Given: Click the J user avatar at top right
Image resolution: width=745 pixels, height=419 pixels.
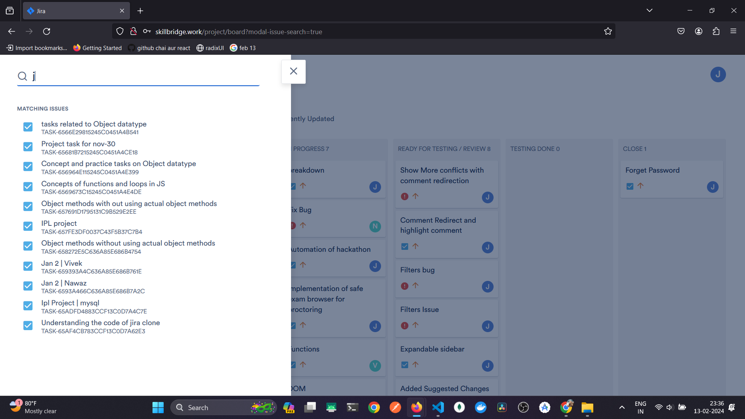Looking at the screenshot, I should [x=718, y=74].
